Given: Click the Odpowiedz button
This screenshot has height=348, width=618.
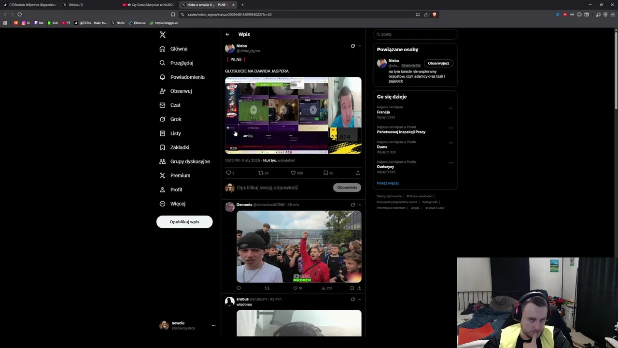Looking at the screenshot, I should pyautogui.click(x=347, y=188).
